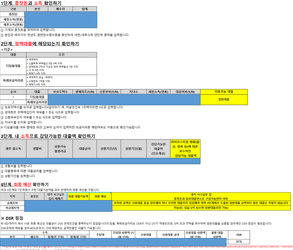This screenshot has width=293, height=250.
Task: Click the order number '2' cell
Action: click(x=13, y=102)
